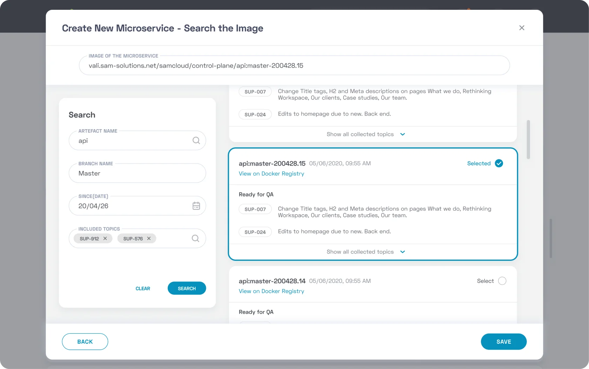Open the Since date calendar picker icon
The image size is (589, 369).
pyautogui.click(x=196, y=206)
